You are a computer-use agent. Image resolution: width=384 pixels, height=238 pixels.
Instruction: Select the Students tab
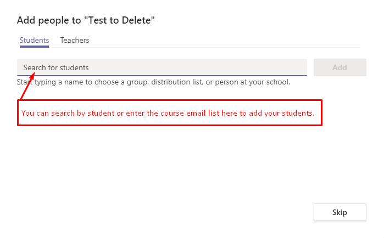point(34,40)
